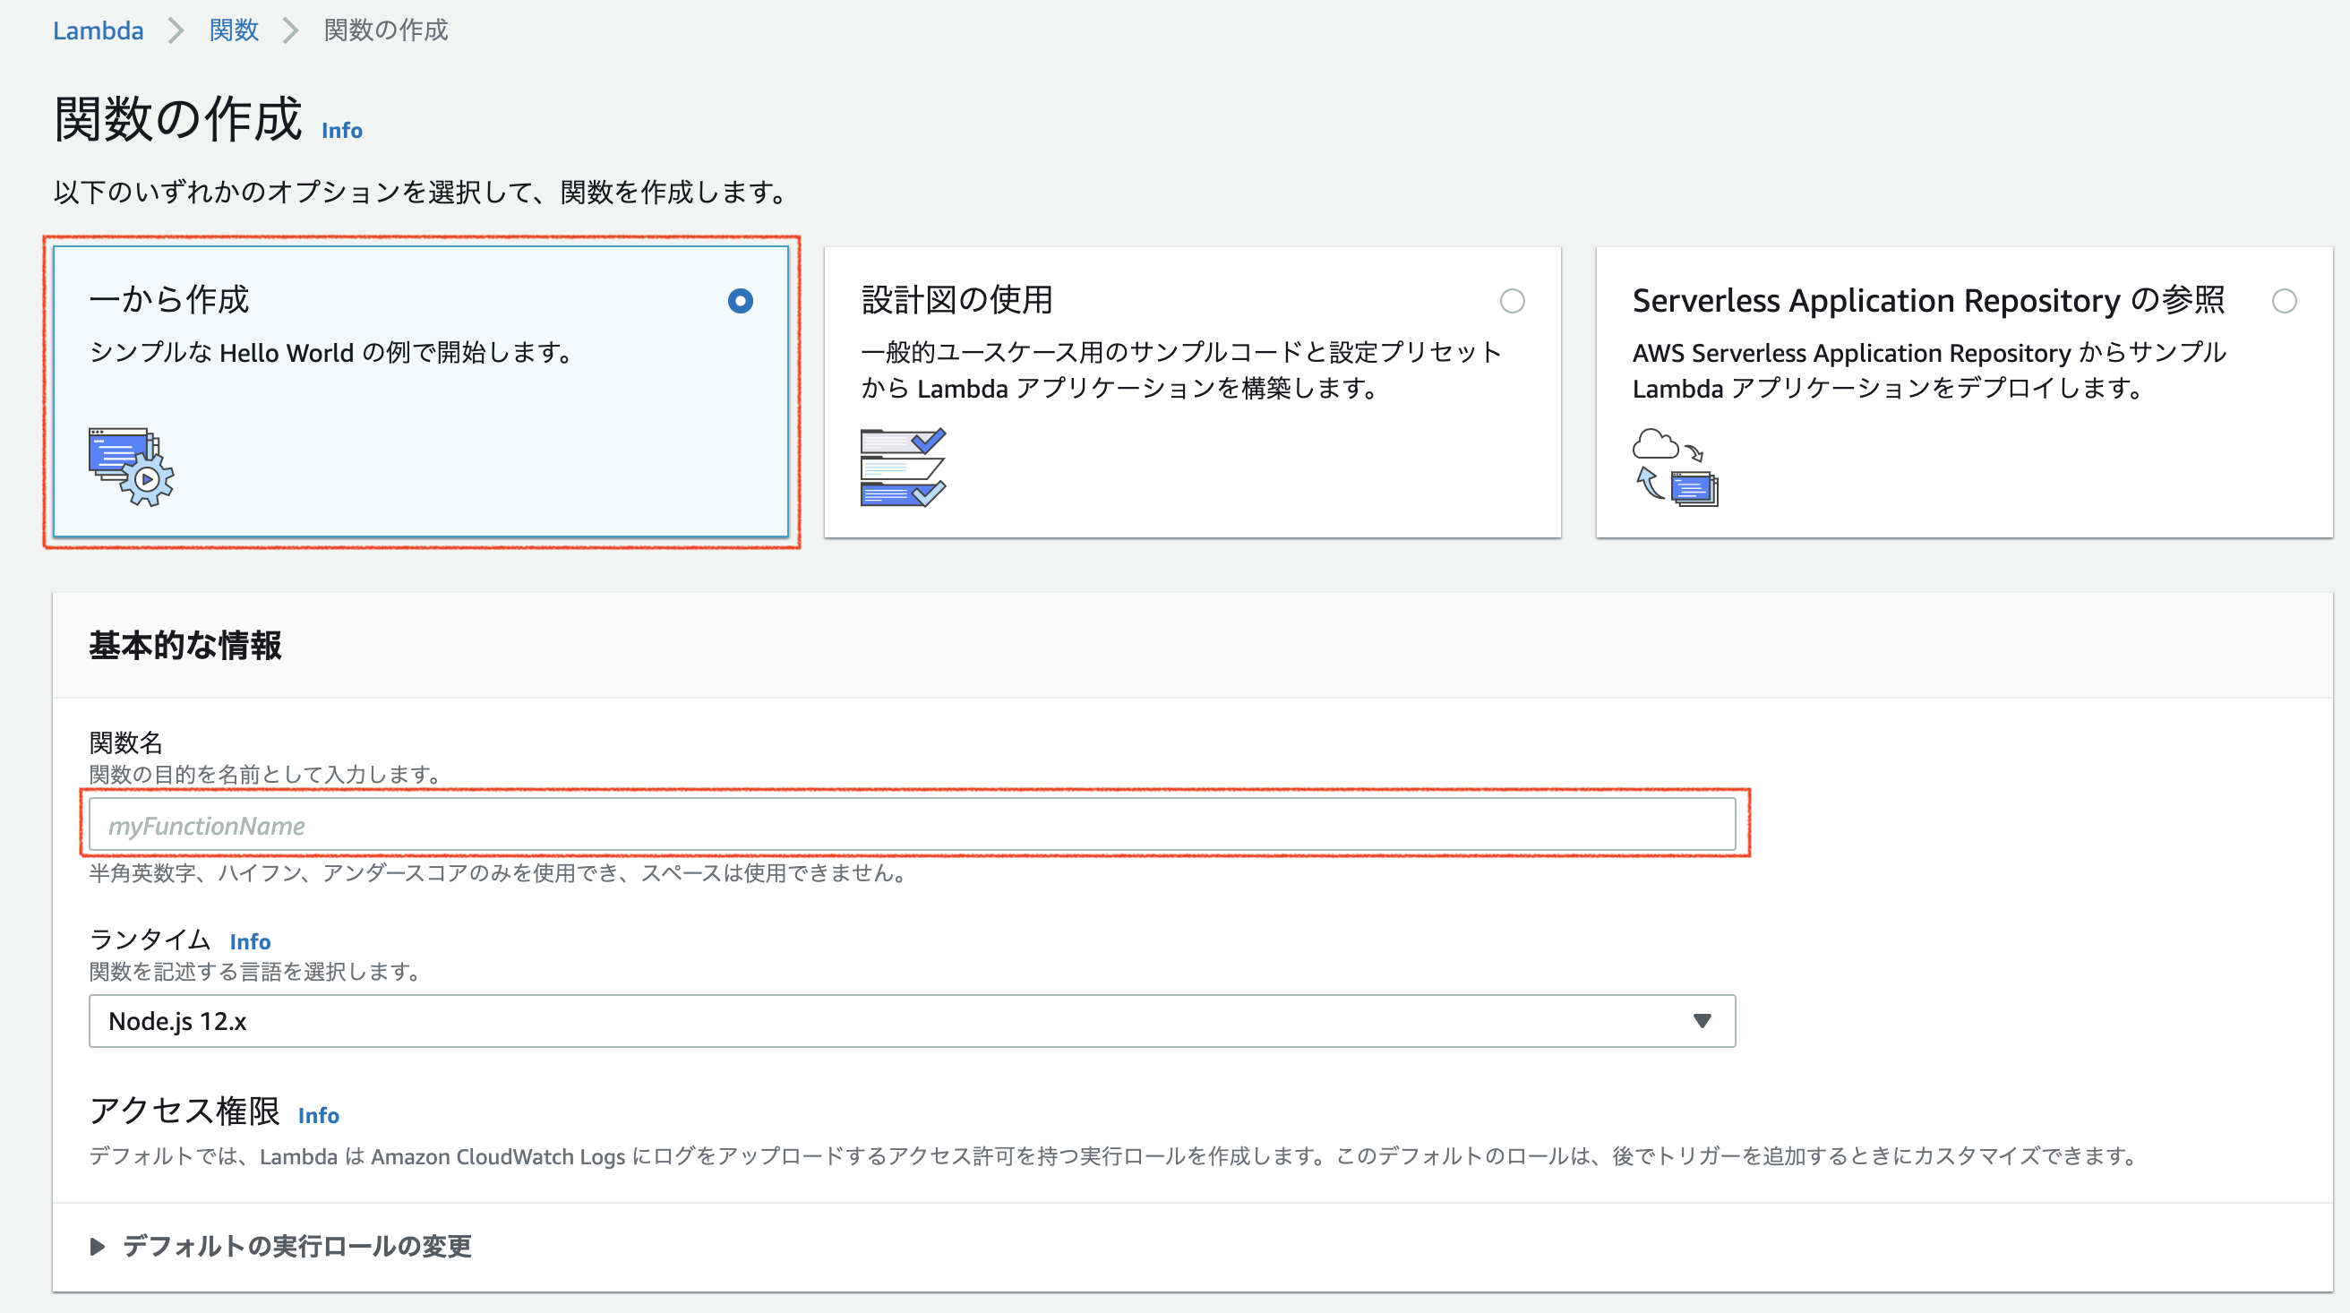Click the 関数名 field label
Screen dimensions: 2350x1313
tap(126, 742)
